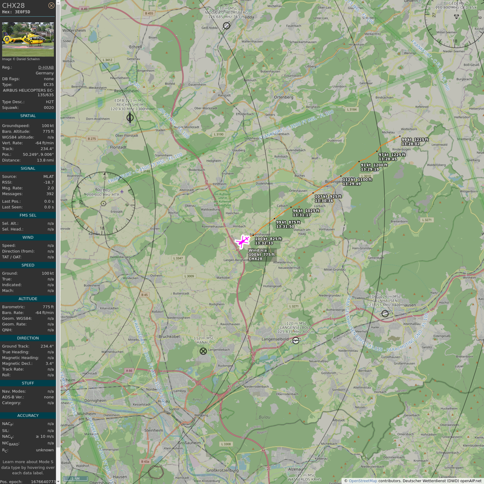484x484 pixels.
Task: Click the scrollbar up arrow in sidebar
Action: 58,2
